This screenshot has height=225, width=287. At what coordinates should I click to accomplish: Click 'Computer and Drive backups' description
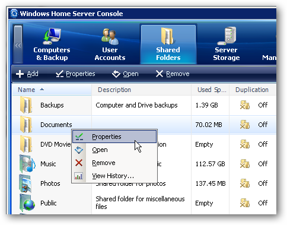[136, 105]
